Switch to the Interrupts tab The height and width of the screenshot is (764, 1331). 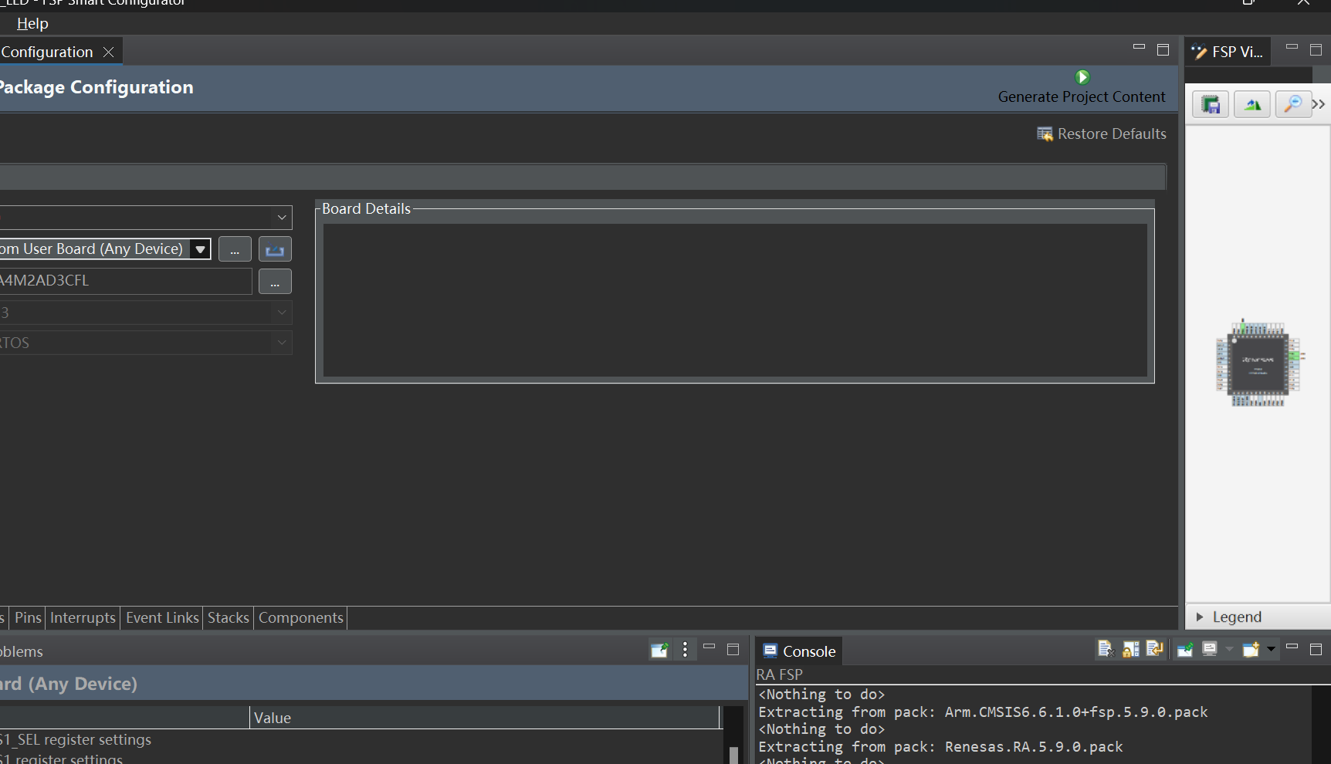pyautogui.click(x=83, y=617)
